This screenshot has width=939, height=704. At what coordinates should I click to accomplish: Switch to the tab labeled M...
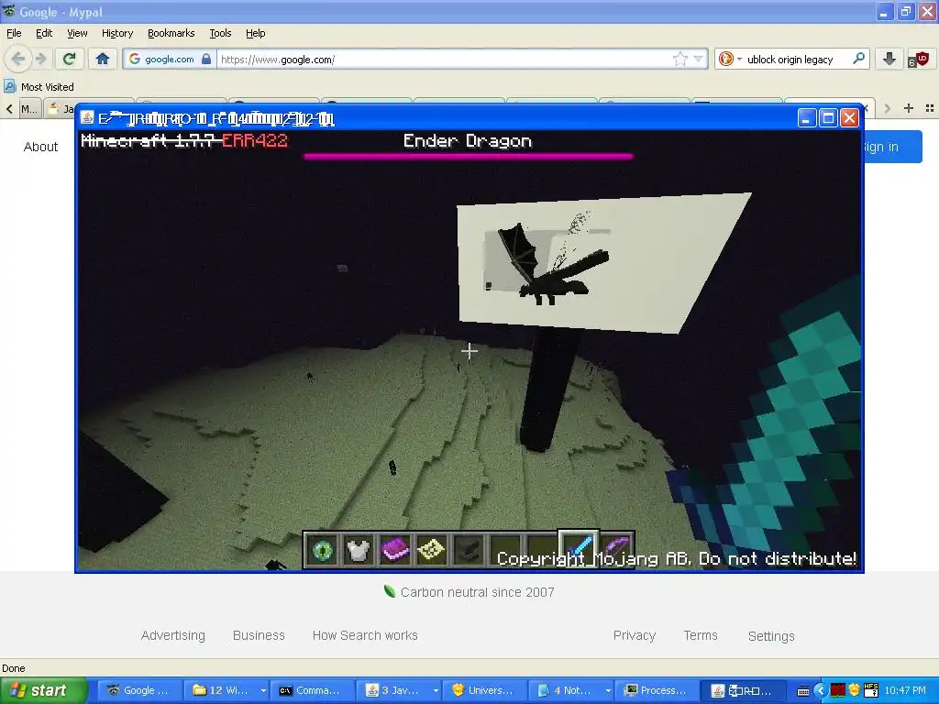28,108
